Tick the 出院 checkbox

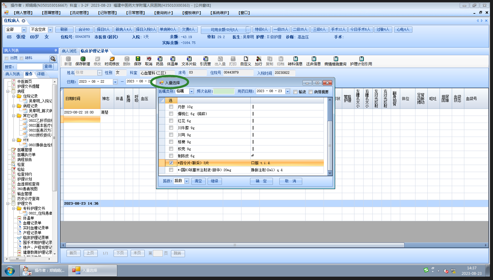tap(7, 58)
